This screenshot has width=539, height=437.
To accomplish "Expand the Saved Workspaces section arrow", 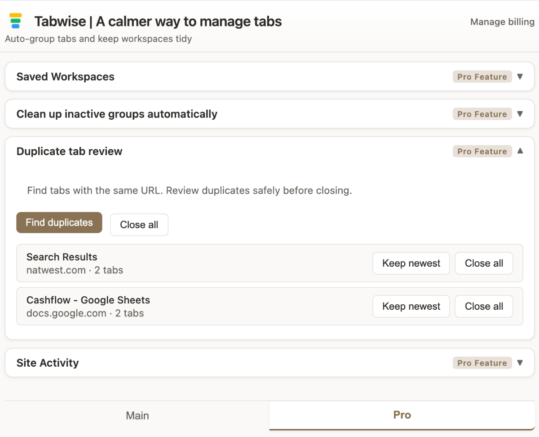I will click(x=520, y=77).
